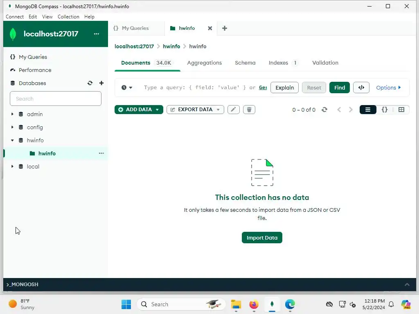This screenshot has width=419, height=314.
Task: Collapse the hwinfo database
Action: tap(12, 140)
